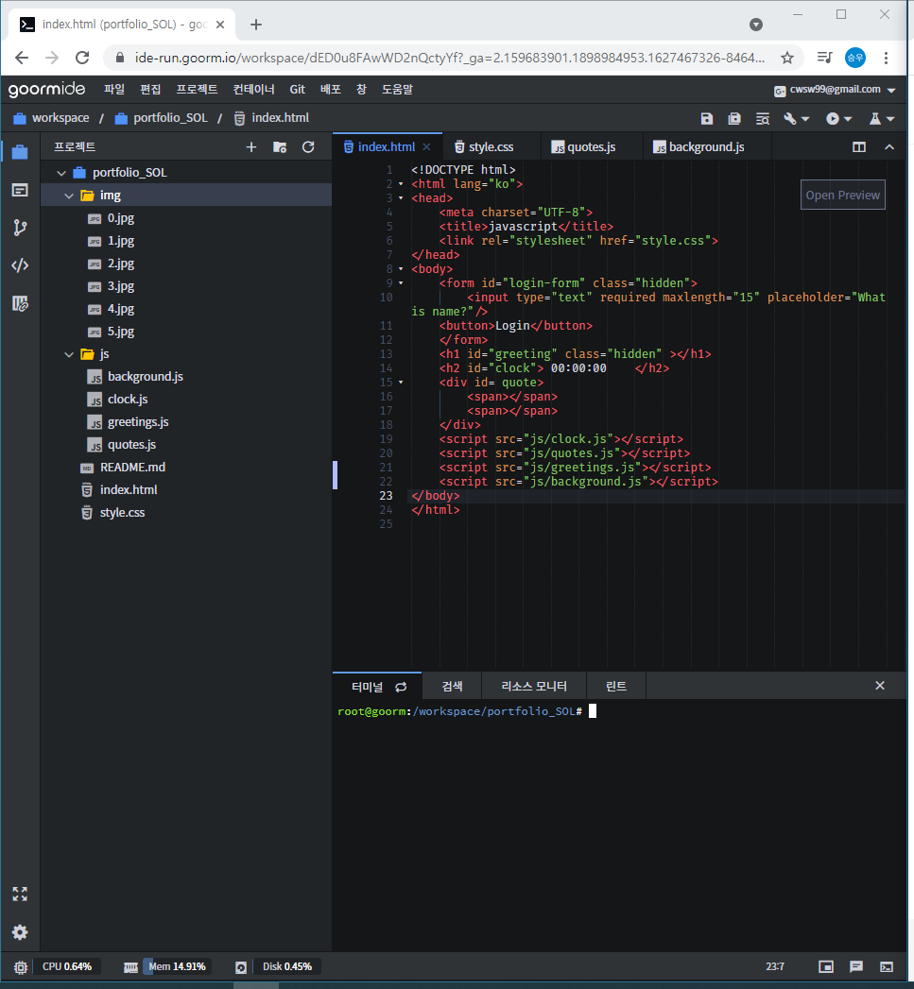Viewport: 914px width, 989px height.
Task: Click the find in files toolbar icon
Action: tap(763, 119)
